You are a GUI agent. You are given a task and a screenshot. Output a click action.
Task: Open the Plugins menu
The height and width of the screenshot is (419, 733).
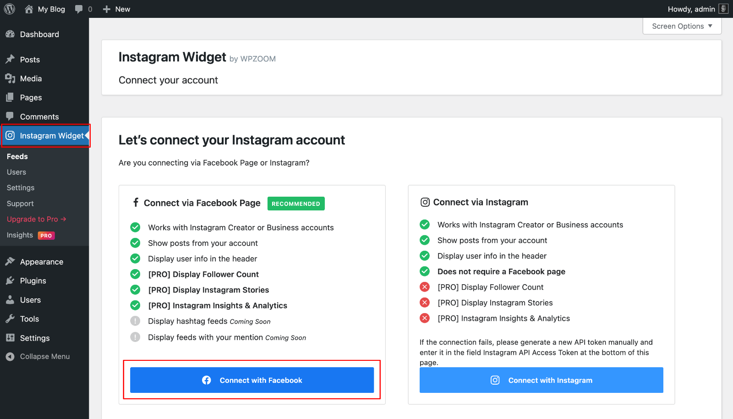[x=44, y=281]
